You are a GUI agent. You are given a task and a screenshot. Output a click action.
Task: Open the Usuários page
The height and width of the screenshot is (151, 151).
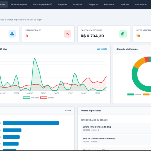click(124, 4)
